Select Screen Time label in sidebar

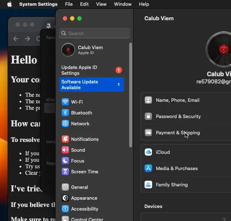pyautogui.click(x=84, y=172)
